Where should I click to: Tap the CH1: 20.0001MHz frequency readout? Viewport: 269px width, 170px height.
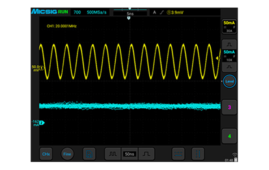[x=61, y=26]
